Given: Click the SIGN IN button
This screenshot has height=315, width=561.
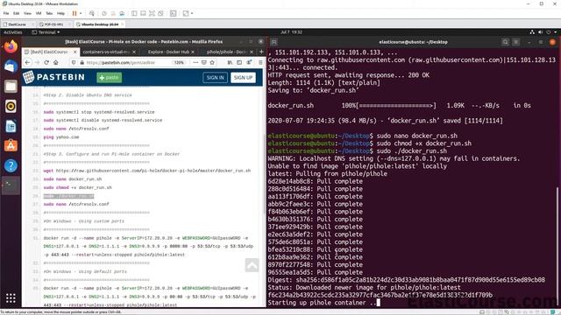Looking at the screenshot, I should [x=215, y=78].
